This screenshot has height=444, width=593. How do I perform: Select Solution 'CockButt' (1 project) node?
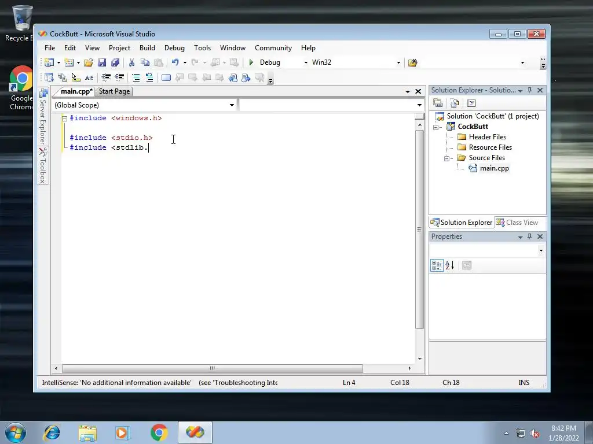492,116
